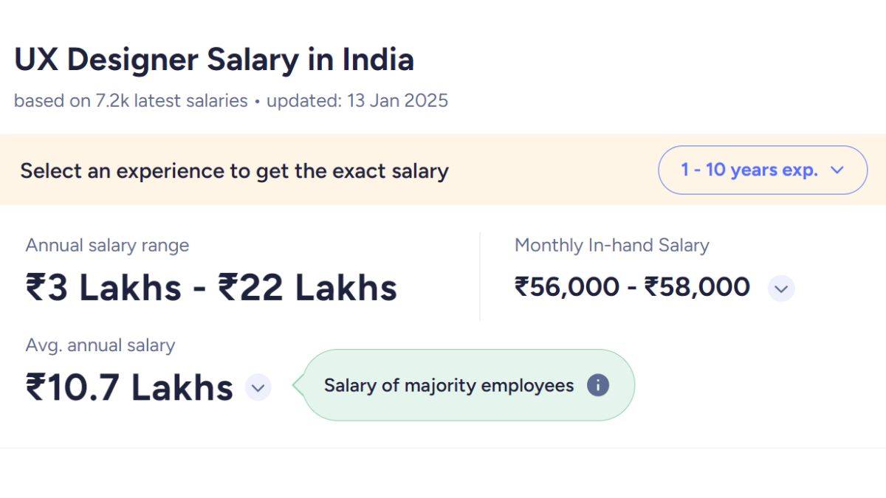
Task: Open the average salary breakdown dropdown
Action: pos(257,387)
